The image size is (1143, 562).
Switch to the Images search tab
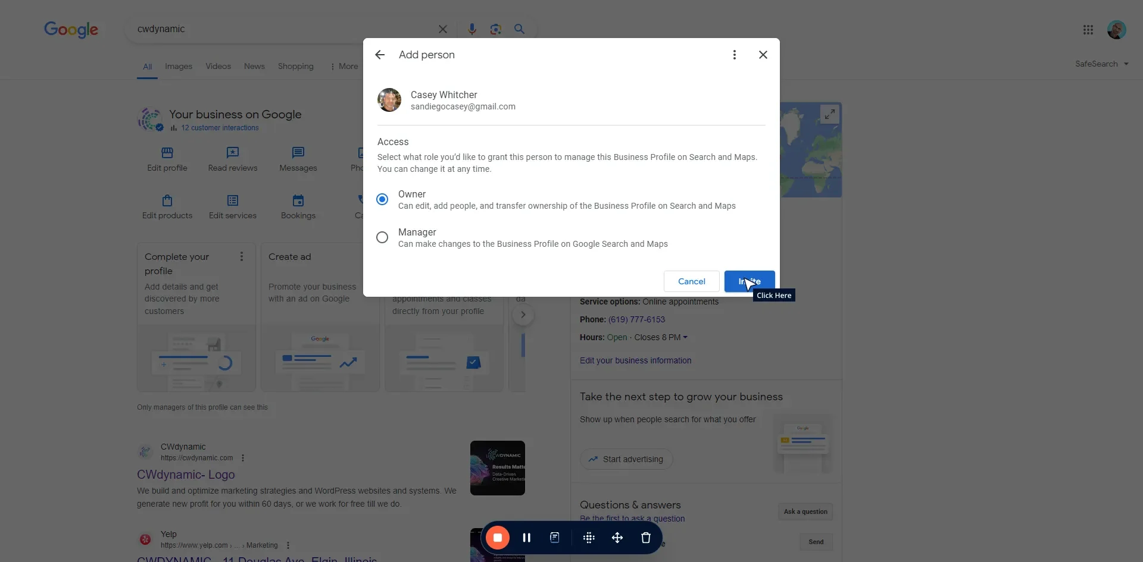pos(179,66)
